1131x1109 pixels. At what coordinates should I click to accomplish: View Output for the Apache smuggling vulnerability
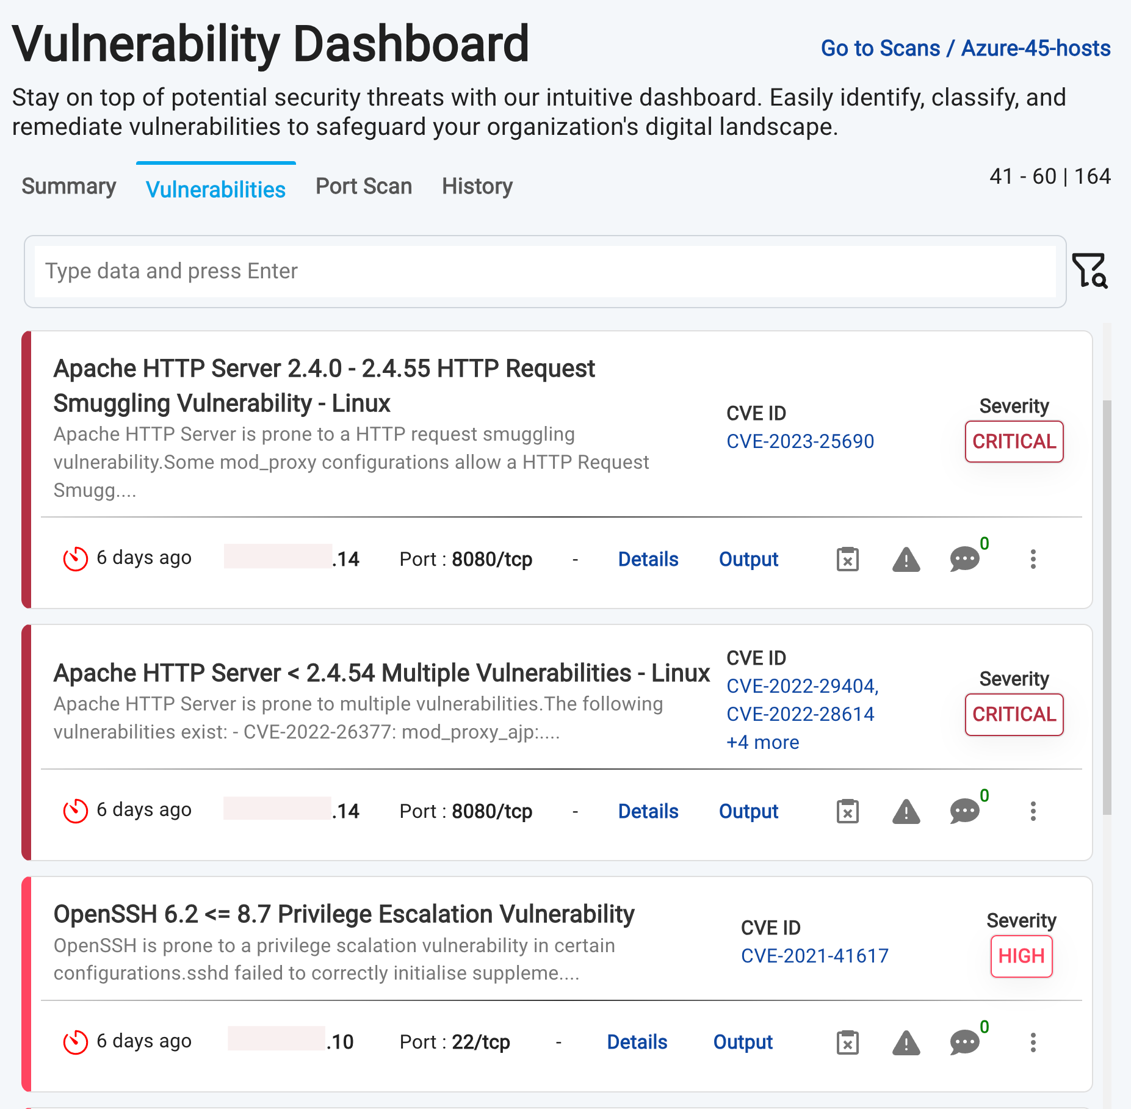[748, 559]
